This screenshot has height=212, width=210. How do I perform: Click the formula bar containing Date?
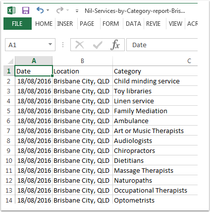[x=162, y=45]
